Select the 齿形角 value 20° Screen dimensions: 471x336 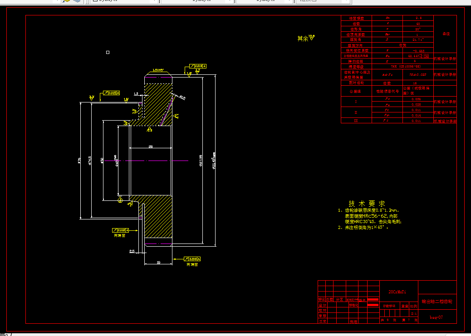click(x=418, y=29)
